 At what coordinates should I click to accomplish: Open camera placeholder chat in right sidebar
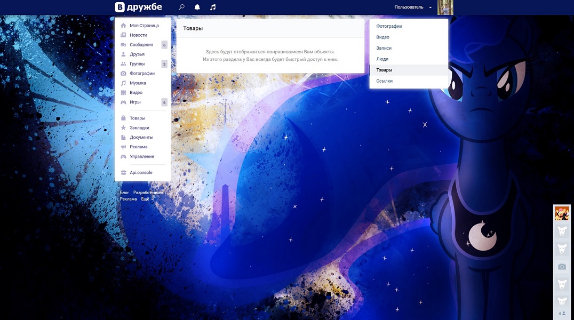(x=562, y=267)
